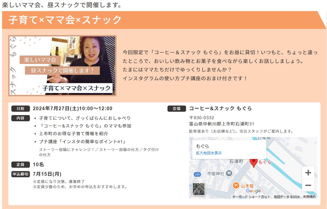The height and width of the screenshot is (209, 327).
Task: Switch to satellite view thumbnail on map
Action: [x=199, y=189]
